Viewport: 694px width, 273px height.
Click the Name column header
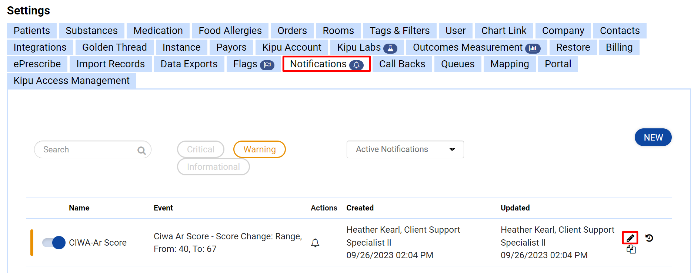tap(79, 208)
